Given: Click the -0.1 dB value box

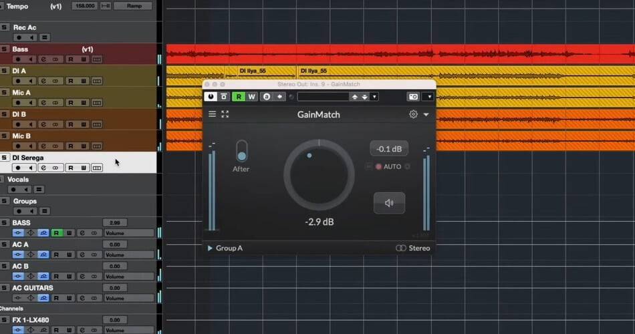Looking at the screenshot, I should pyautogui.click(x=389, y=149).
